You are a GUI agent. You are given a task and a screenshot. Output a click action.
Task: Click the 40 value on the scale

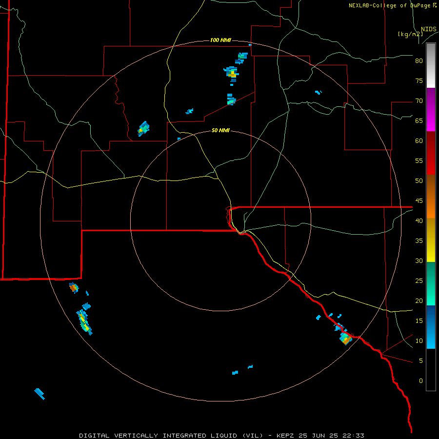click(x=419, y=220)
